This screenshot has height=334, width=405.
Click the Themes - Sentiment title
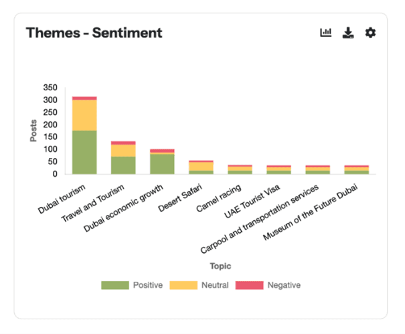pyautogui.click(x=94, y=33)
